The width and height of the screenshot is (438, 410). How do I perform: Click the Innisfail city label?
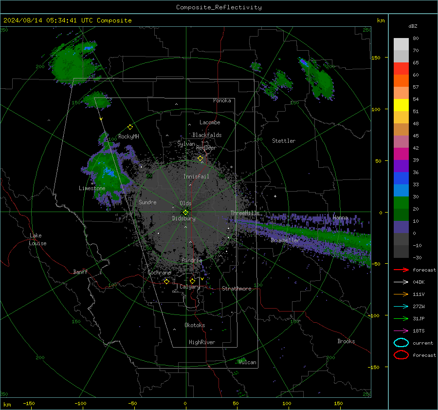coord(196,176)
